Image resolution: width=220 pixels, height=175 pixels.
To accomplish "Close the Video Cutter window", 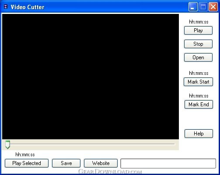I will (x=213, y=7).
